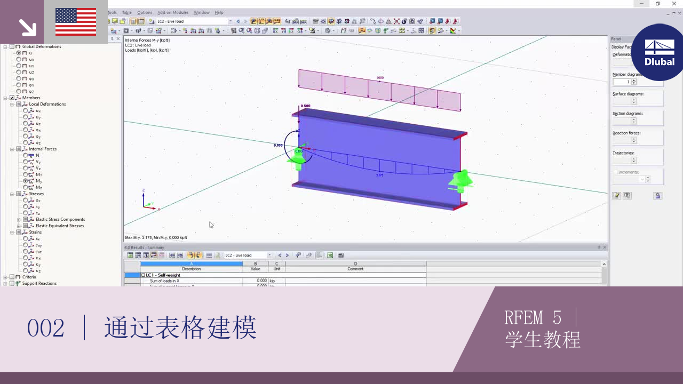683x384 pixels.
Task: Click the pin icon of the Results table panel
Action: pos(599,247)
